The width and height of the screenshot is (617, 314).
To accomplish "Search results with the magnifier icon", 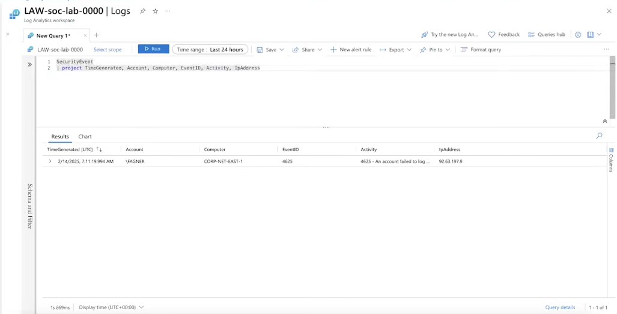I will (600, 136).
